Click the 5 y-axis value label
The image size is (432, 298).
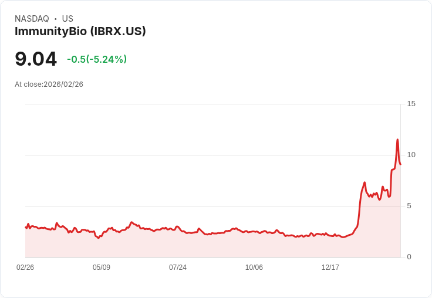[409, 206]
